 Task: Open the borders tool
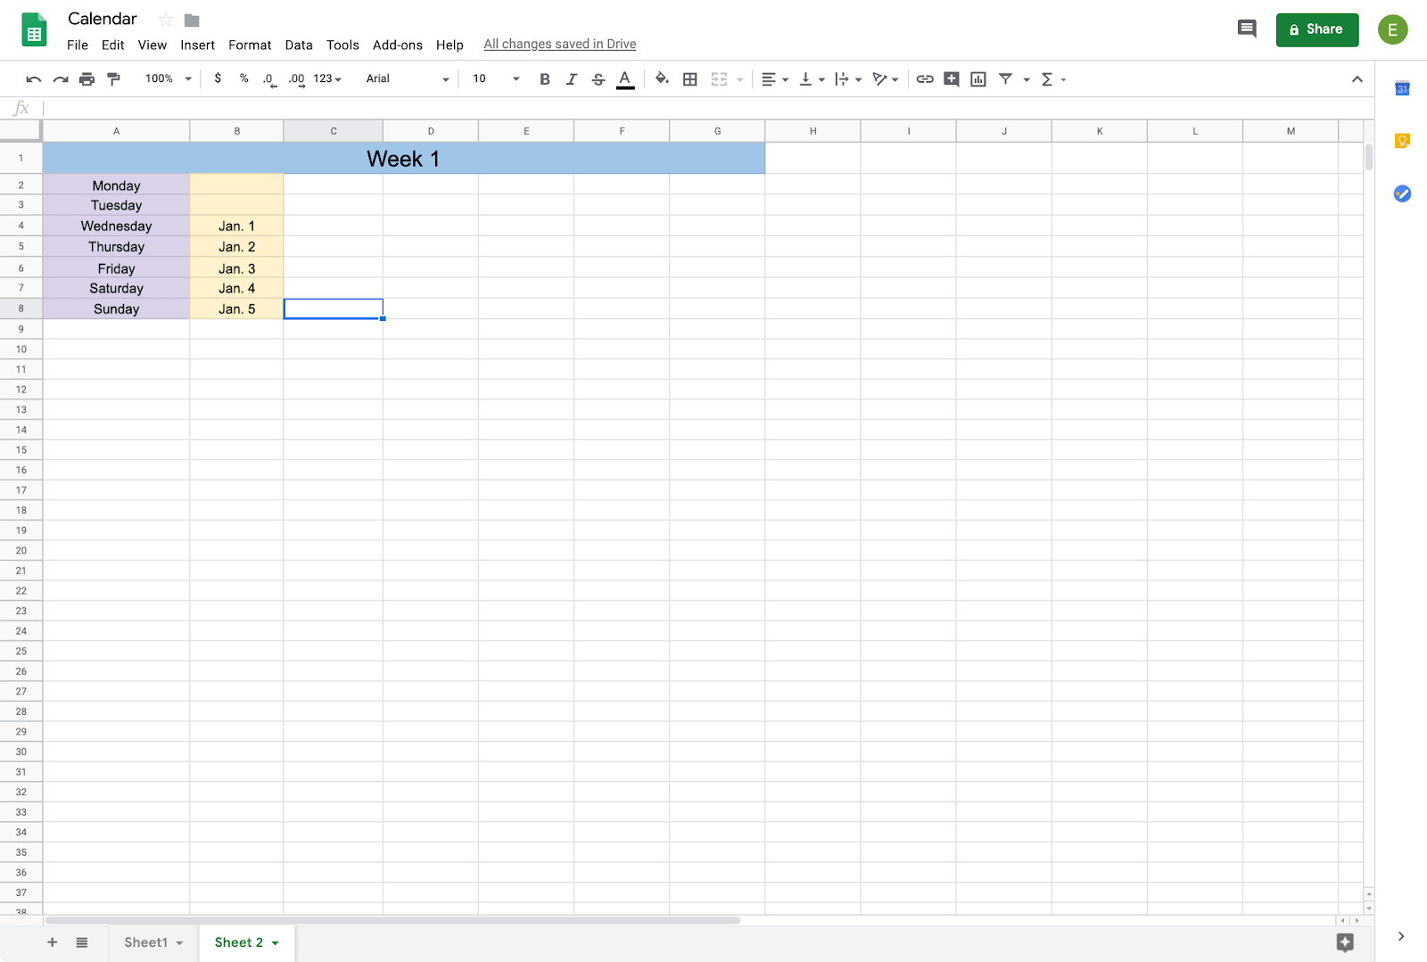tap(690, 79)
